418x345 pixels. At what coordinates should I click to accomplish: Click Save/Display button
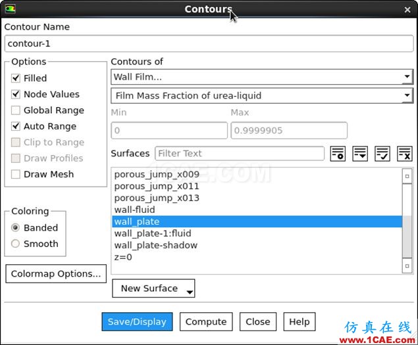click(x=137, y=322)
